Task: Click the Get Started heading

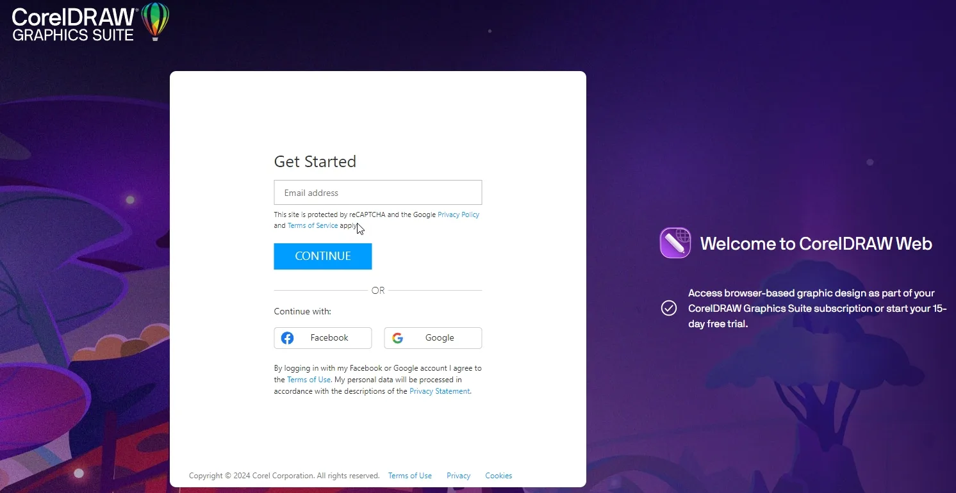Action: pos(315,161)
